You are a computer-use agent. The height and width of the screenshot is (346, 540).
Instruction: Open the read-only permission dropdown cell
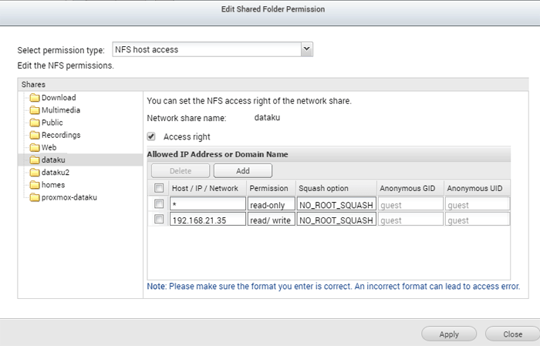(x=271, y=204)
